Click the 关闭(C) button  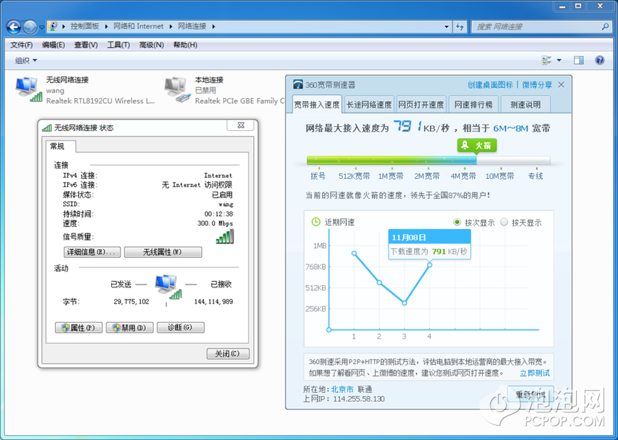pos(228,354)
